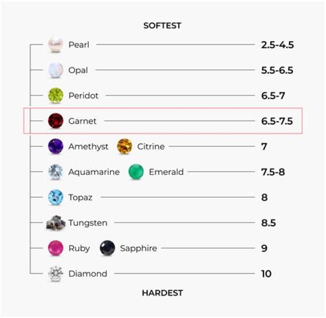
Task: Select the orange Citrine gem icon
Action: [125, 146]
